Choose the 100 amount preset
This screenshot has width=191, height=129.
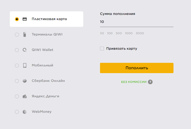(110, 33)
